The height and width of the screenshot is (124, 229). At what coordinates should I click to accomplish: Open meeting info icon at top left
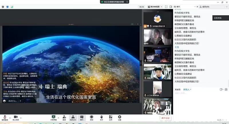coord(3,7)
